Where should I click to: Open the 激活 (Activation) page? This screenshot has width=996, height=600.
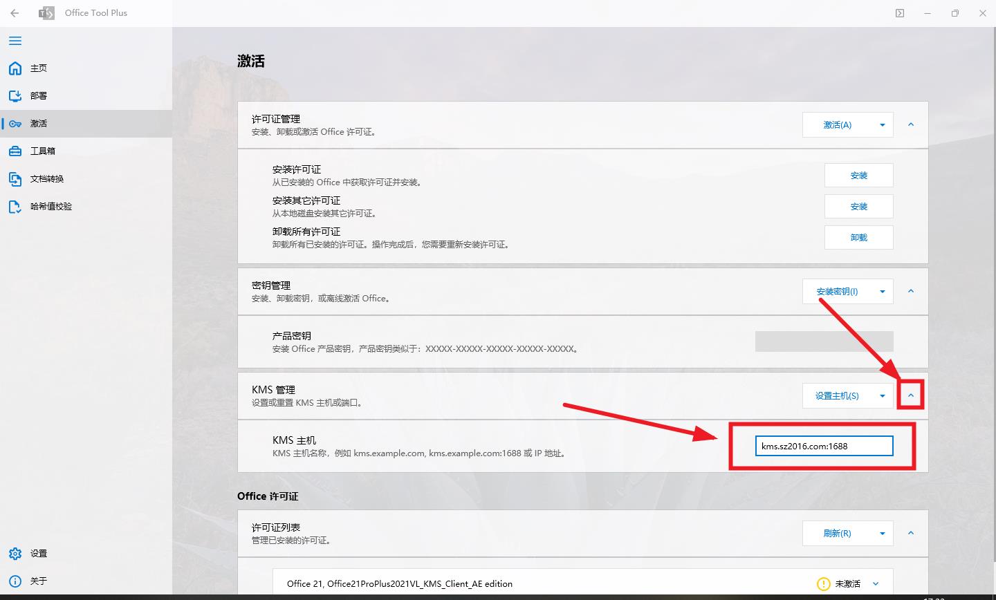click(39, 123)
